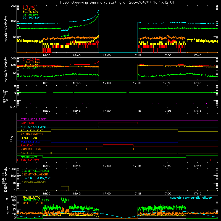Select the SAA_FLAG label
The width and height of the screenshot is (221, 221).
(27, 146)
